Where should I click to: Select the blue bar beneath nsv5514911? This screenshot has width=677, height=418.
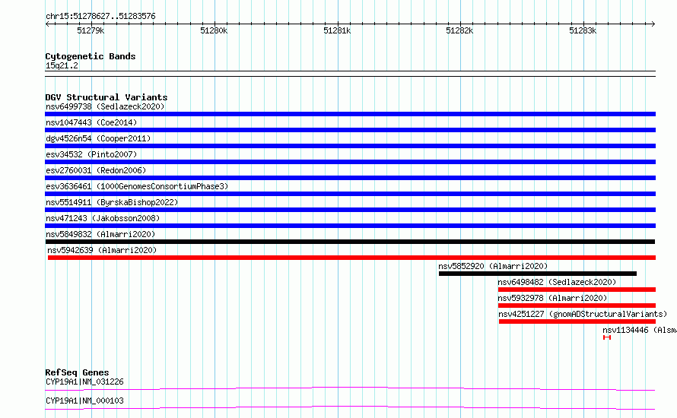350,210
